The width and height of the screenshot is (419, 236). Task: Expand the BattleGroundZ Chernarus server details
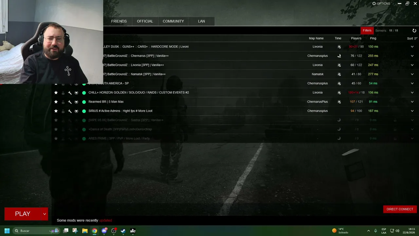point(412,56)
